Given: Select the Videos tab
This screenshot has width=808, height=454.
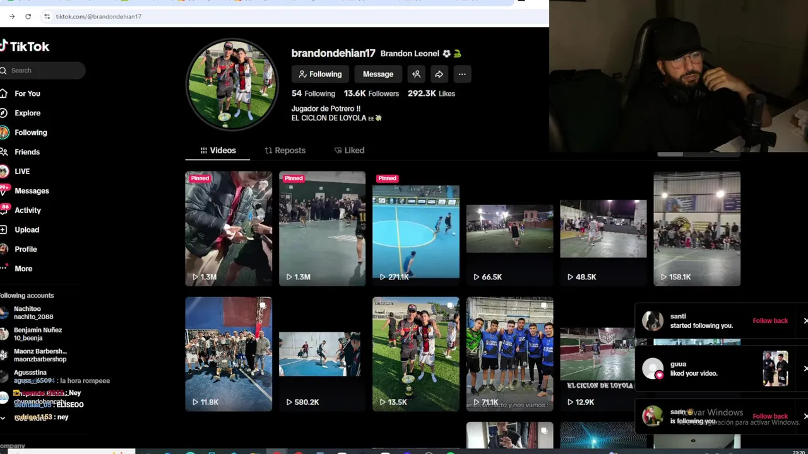Looking at the screenshot, I should (x=218, y=151).
